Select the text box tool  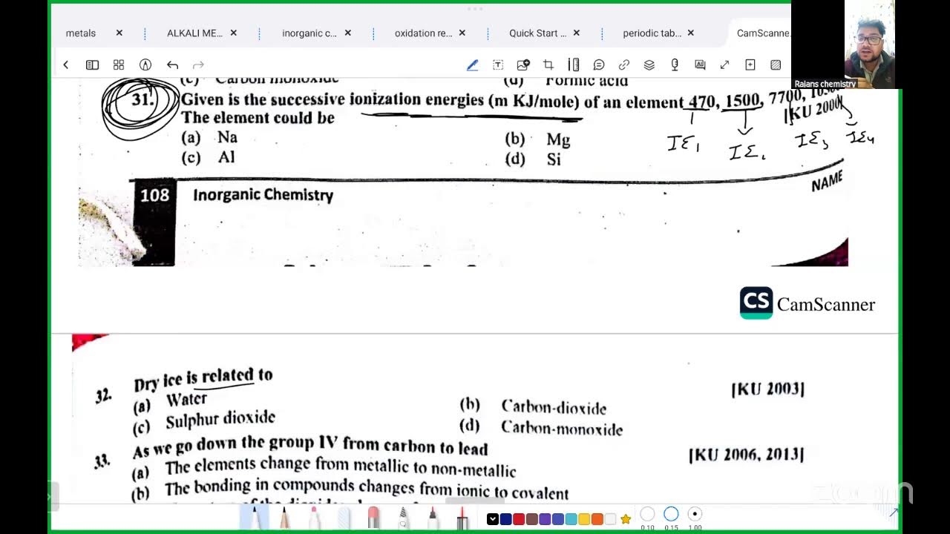pyautogui.click(x=498, y=65)
